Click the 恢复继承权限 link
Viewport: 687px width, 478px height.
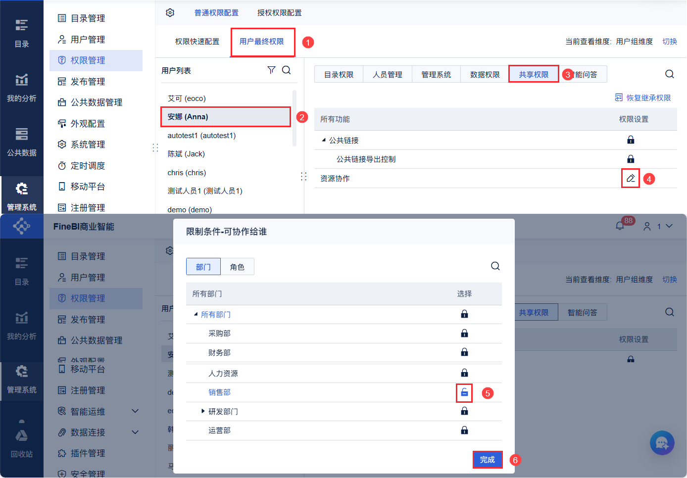(643, 97)
